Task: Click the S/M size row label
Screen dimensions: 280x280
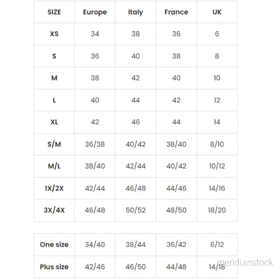Action: 54,144
